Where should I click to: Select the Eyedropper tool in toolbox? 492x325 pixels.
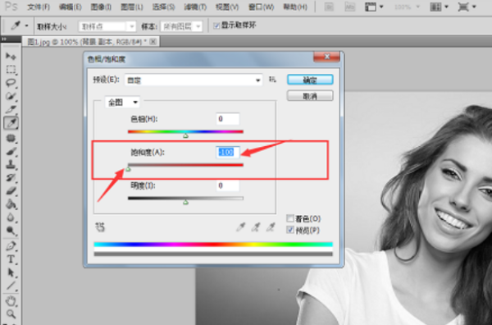(11, 123)
